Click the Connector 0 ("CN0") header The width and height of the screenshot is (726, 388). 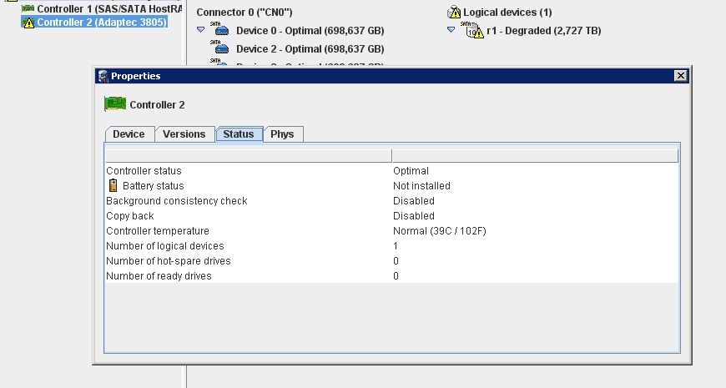tap(244, 13)
